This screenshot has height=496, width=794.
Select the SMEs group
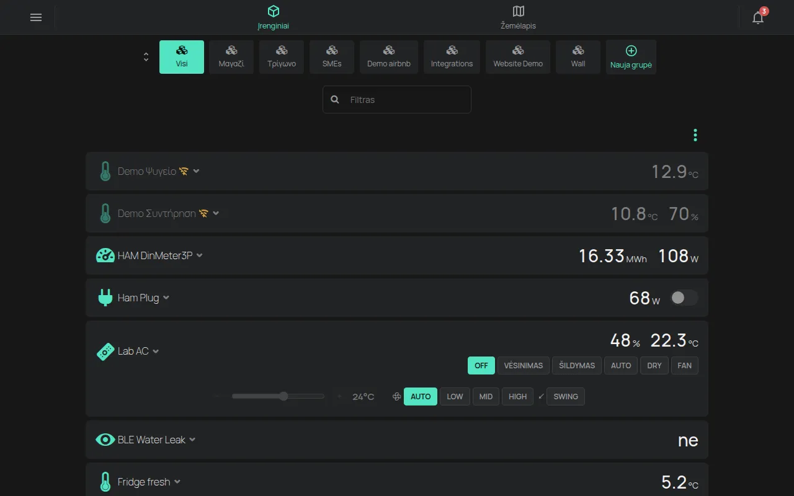[x=332, y=57]
